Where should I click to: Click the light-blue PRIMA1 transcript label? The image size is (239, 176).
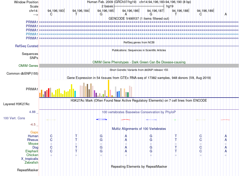pyautogui.click(x=32, y=34)
